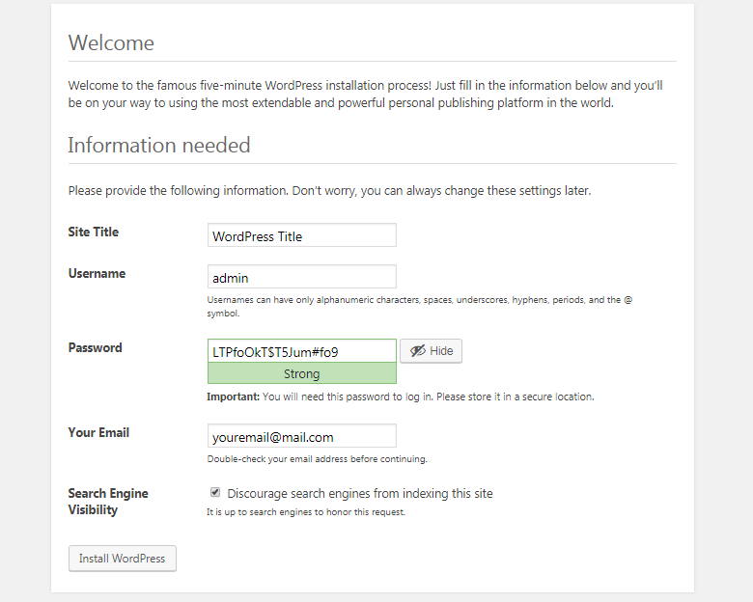Click the Search Engine Visibility label
The width and height of the screenshot is (753, 602).
pos(108,502)
